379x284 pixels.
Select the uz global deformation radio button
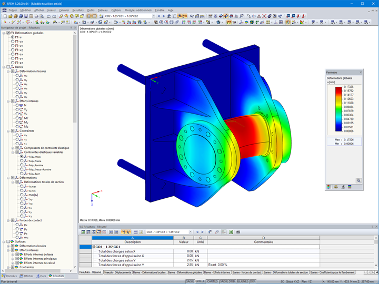tap(13, 50)
